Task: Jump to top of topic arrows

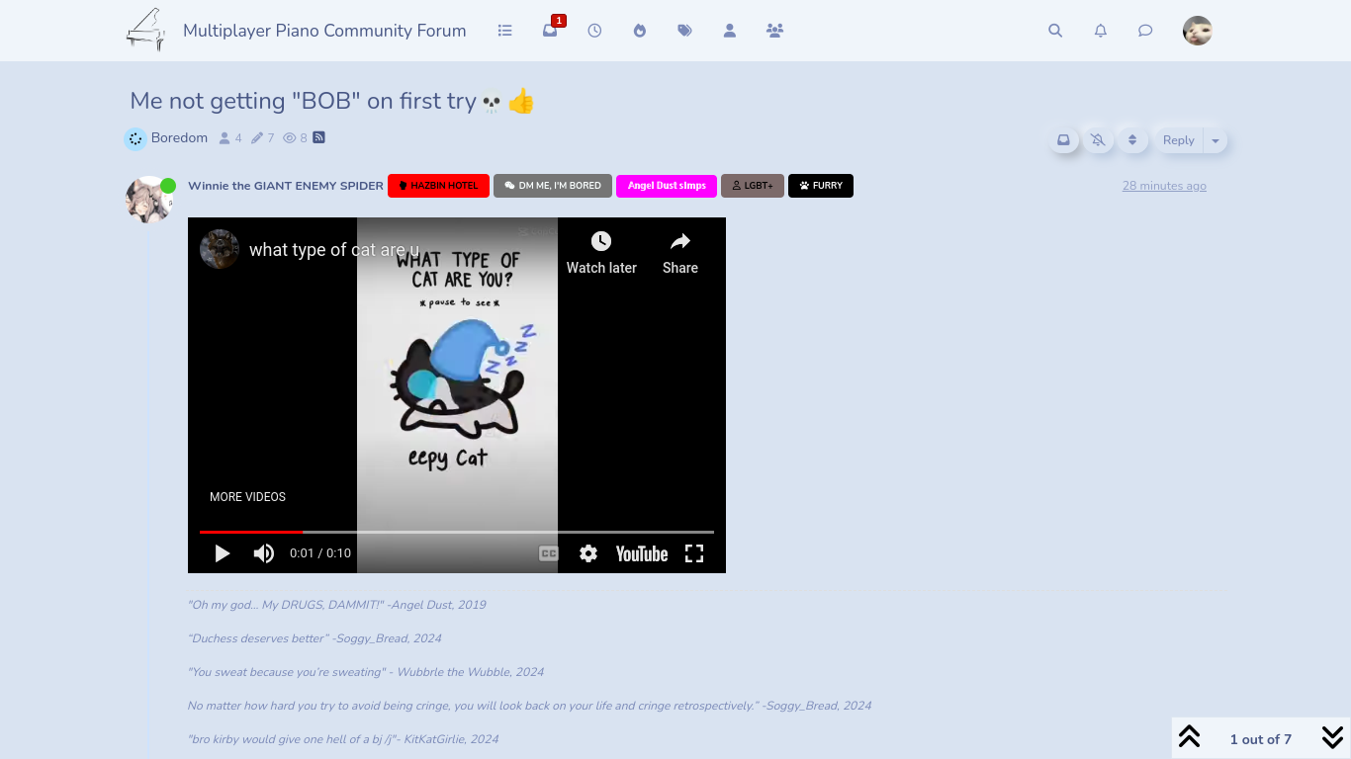Action: pyautogui.click(x=1190, y=737)
